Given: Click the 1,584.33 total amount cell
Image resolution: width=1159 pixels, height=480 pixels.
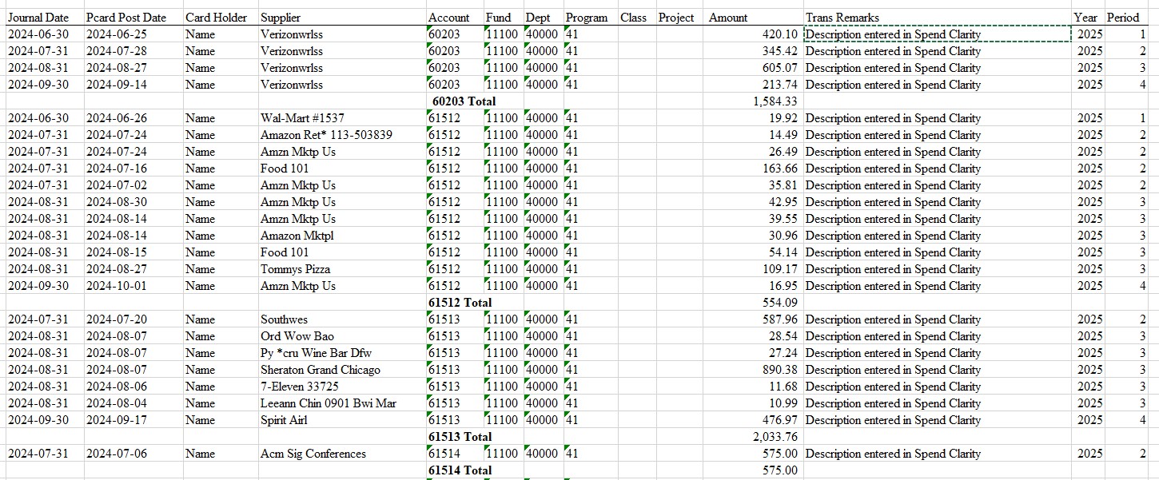Looking at the screenshot, I should pyautogui.click(x=755, y=101).
